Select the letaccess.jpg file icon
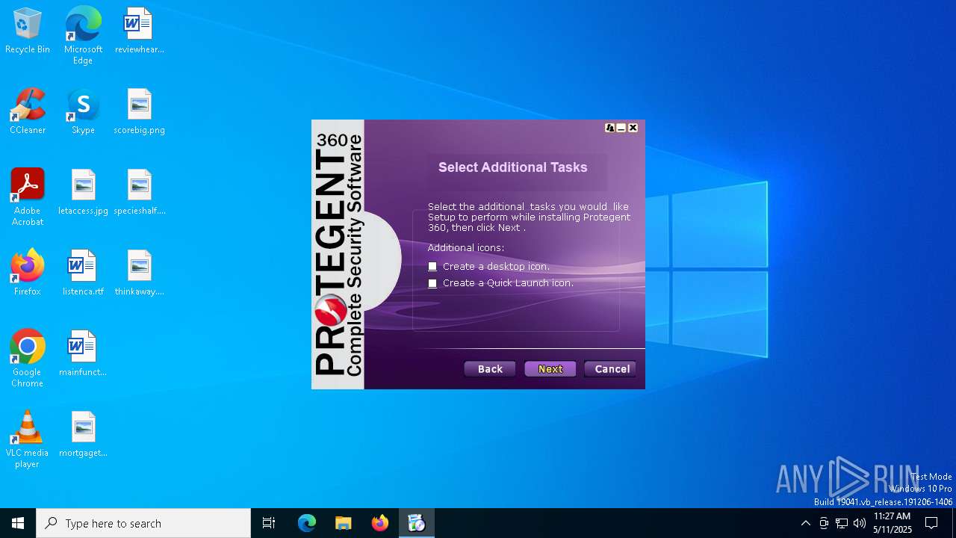Screen dimensions: 956x538 pos(83,193)
